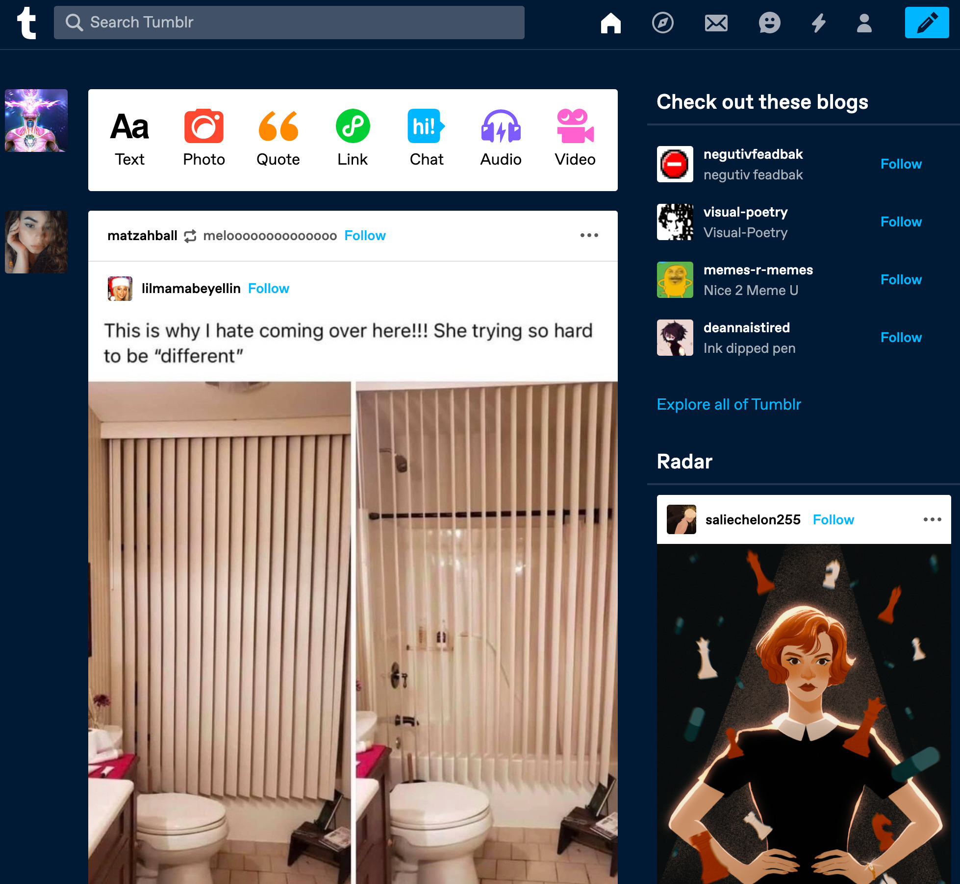Open the Explore Tumblr link

point(728,404)
